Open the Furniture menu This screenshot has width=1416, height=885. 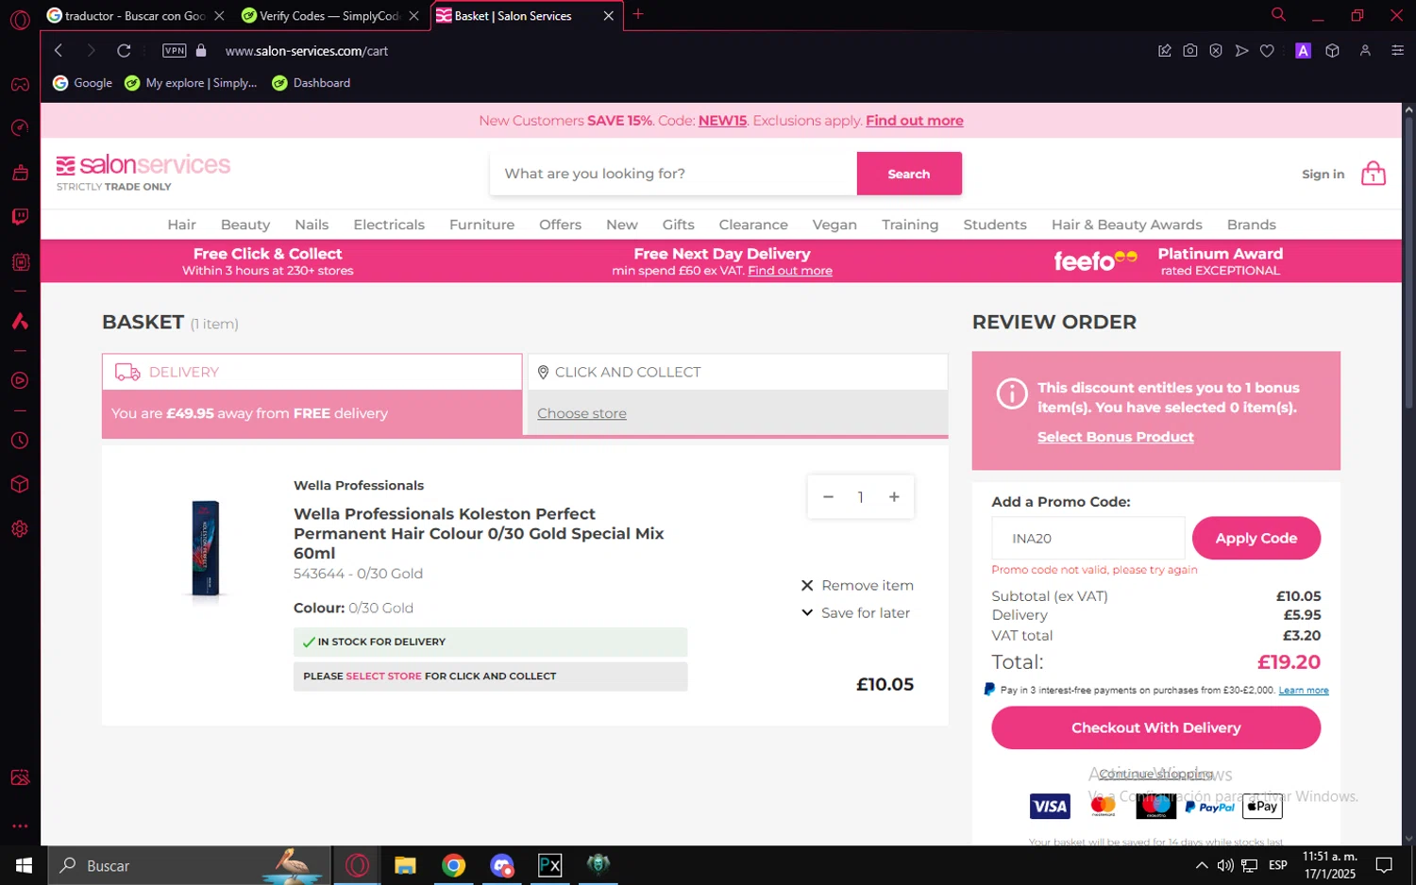[481, 225]
